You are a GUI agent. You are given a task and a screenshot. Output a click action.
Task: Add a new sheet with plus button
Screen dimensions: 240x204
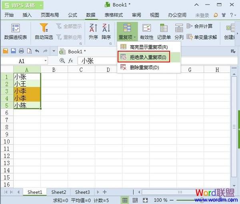coord(104,192)
